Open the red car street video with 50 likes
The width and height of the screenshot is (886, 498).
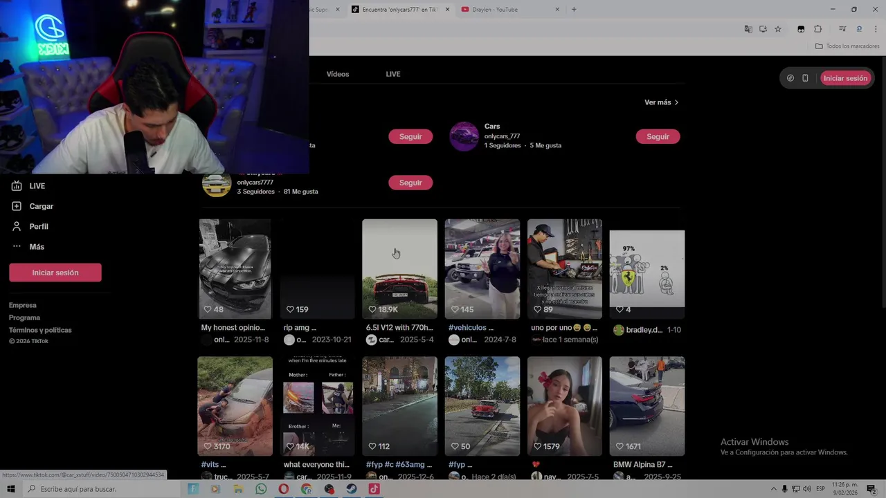[x=482, y=406]
